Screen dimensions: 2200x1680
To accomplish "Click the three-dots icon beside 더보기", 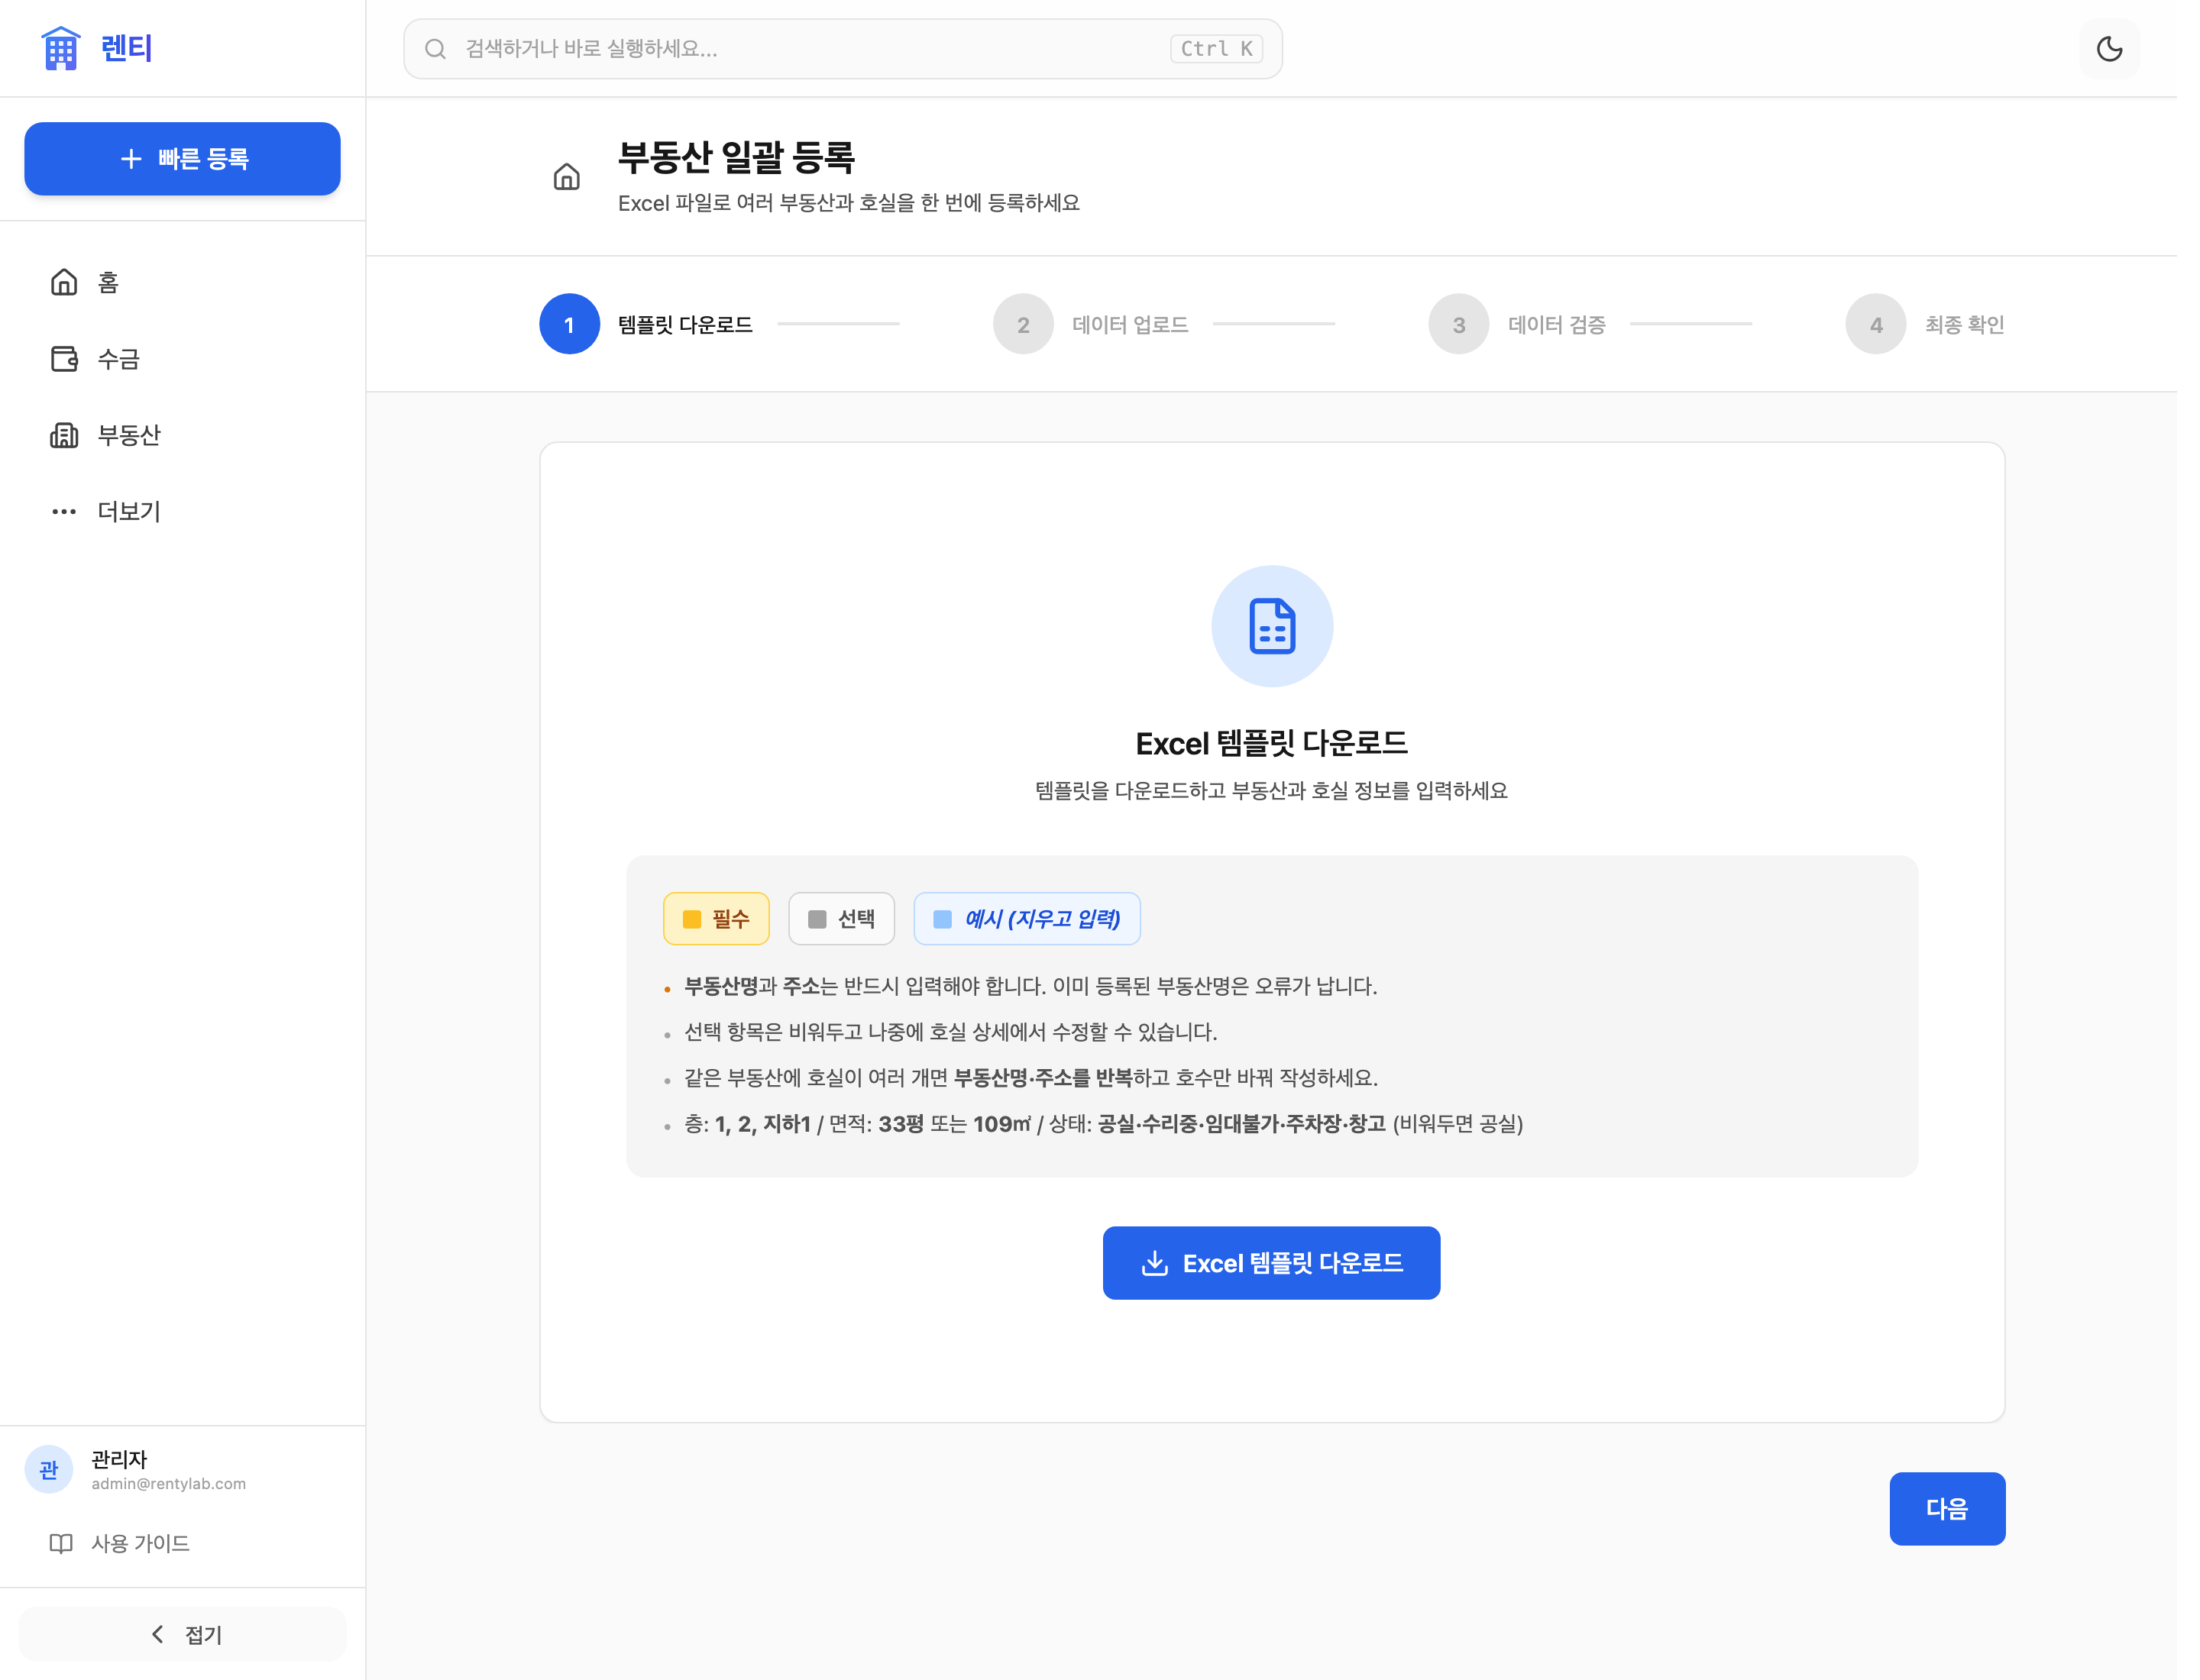I will point(64,511).
